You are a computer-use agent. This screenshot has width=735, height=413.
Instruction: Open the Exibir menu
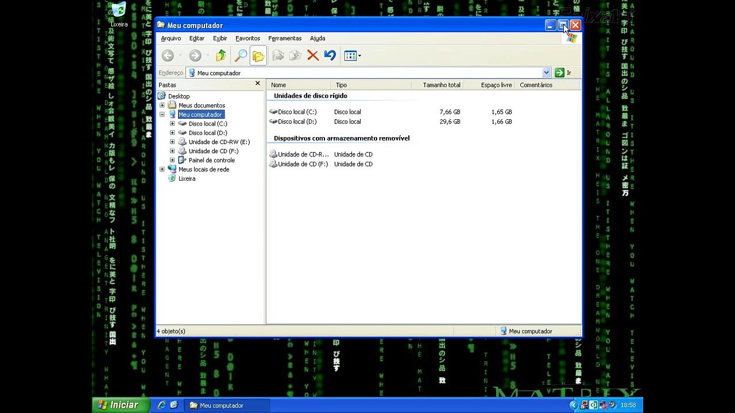[x=220, y=38]
